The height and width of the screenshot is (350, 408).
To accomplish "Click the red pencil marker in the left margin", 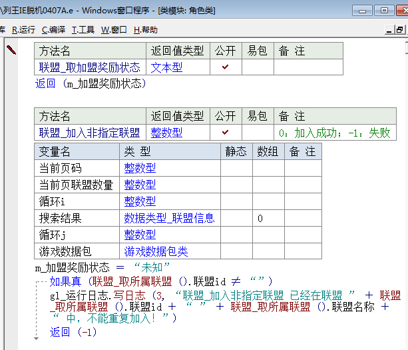I will pyautogui.click(x=11, y=49).
